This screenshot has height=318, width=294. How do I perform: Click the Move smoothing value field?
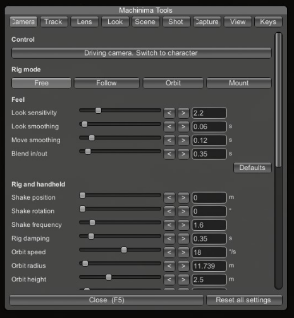pyautogui.click(x=209, y=140)
